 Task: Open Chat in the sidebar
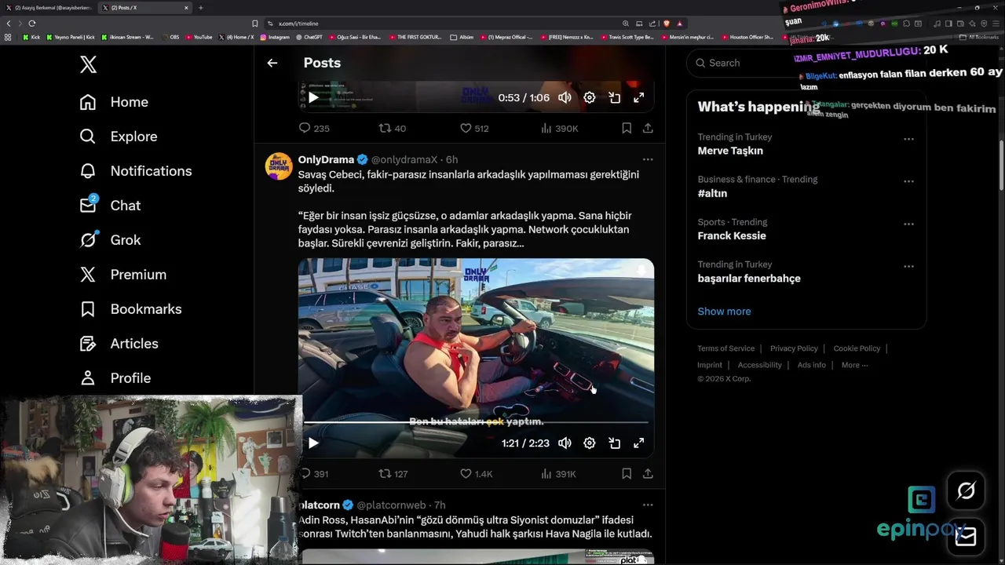point(110,206)
